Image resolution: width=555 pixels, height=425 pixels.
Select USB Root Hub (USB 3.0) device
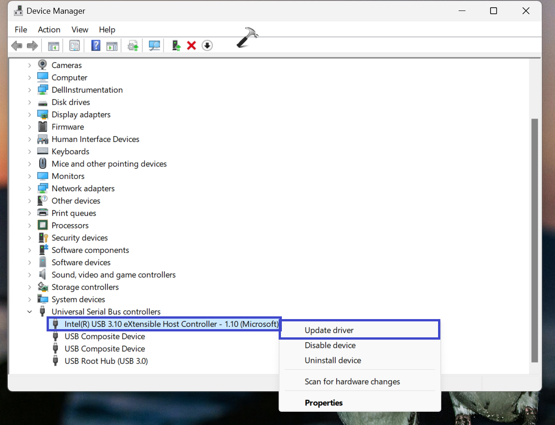[106, 361]
